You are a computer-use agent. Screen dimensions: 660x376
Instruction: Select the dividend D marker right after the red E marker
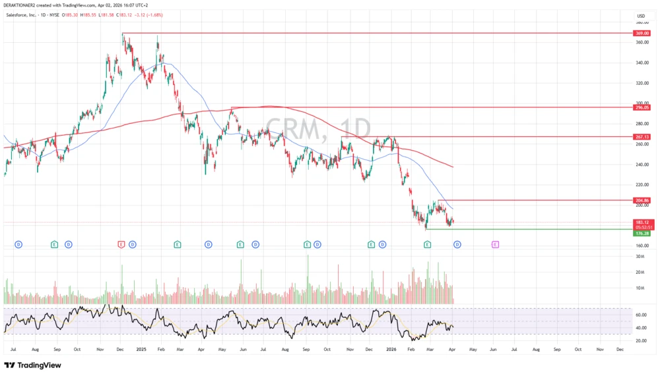[133, 244]
